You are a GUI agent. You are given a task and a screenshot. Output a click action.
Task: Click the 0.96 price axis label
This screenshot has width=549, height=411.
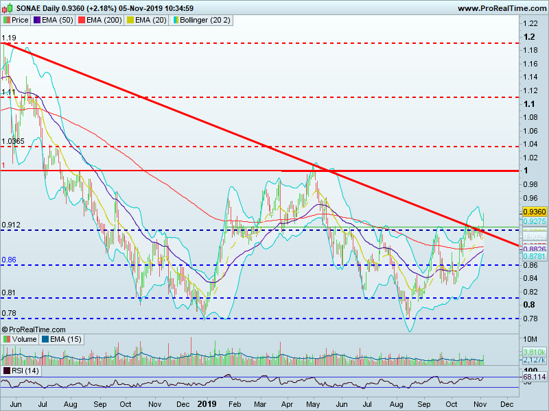click(530, 198)
